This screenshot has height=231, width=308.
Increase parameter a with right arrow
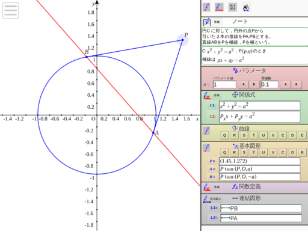pos(254,84)
